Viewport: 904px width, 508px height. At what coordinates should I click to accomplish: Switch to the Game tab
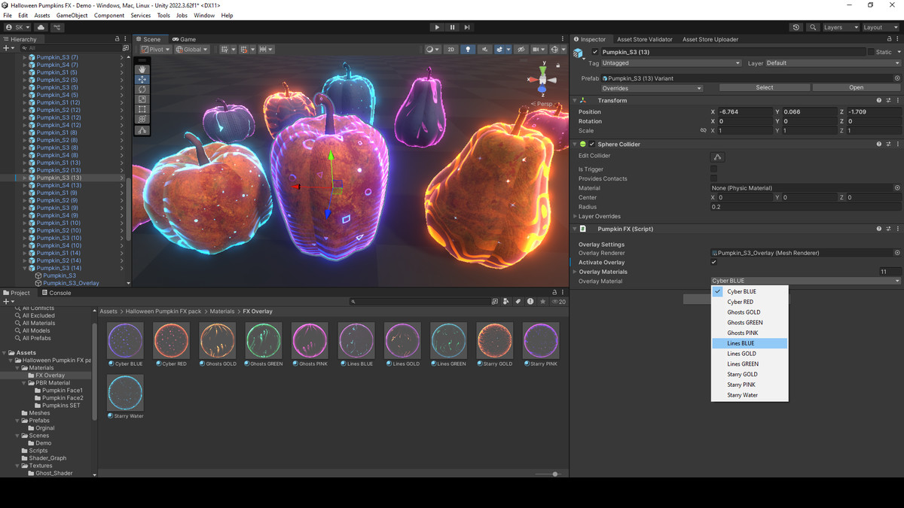pos(184,39)
